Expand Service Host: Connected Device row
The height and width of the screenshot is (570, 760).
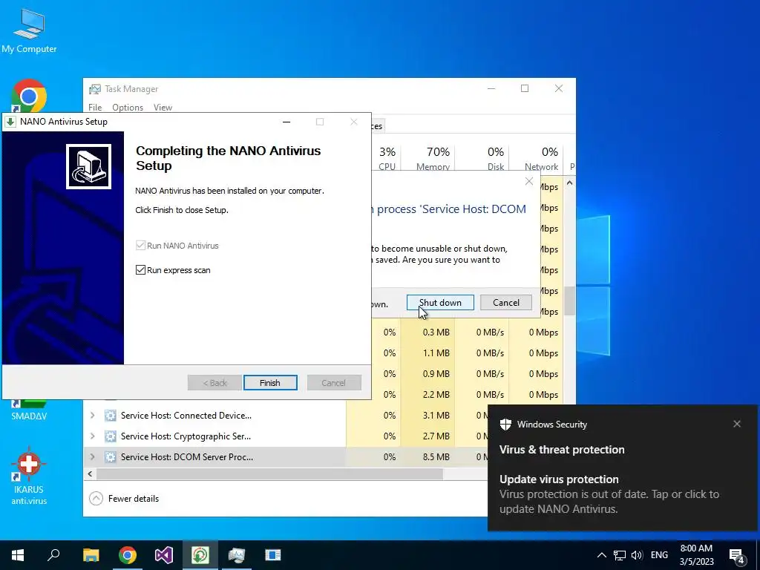pyautogui.click(x=92, y=416)
